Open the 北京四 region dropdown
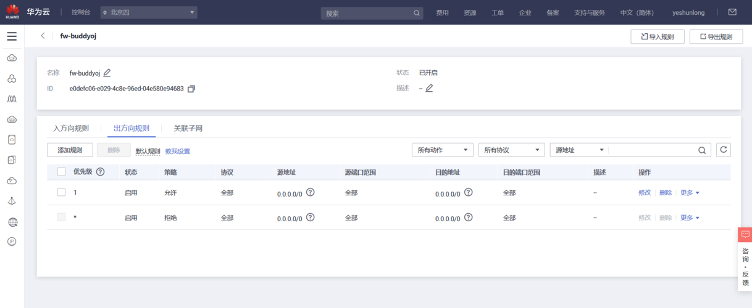The image size is (752, 308). (x=149, y=12)
